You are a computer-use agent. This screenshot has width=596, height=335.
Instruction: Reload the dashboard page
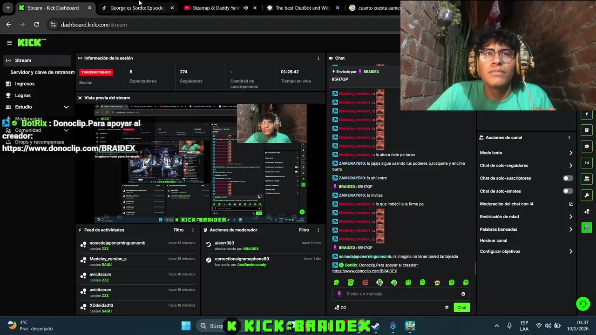click(x=36, y=24)
